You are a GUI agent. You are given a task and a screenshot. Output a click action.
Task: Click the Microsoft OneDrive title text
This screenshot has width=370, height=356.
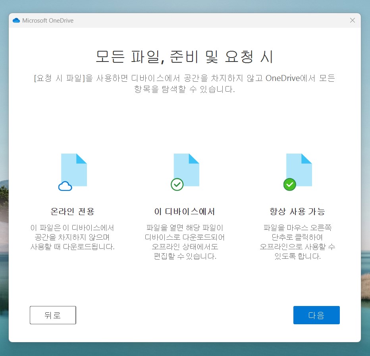[x=48, y=21]
